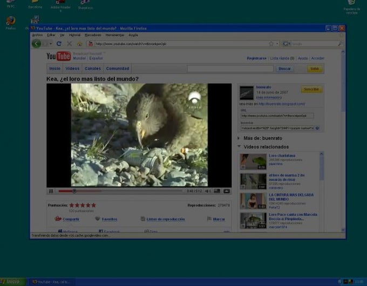Click the YouTube search input field
367x286 pixels.
pyautogui.click(x=230, y=69)
